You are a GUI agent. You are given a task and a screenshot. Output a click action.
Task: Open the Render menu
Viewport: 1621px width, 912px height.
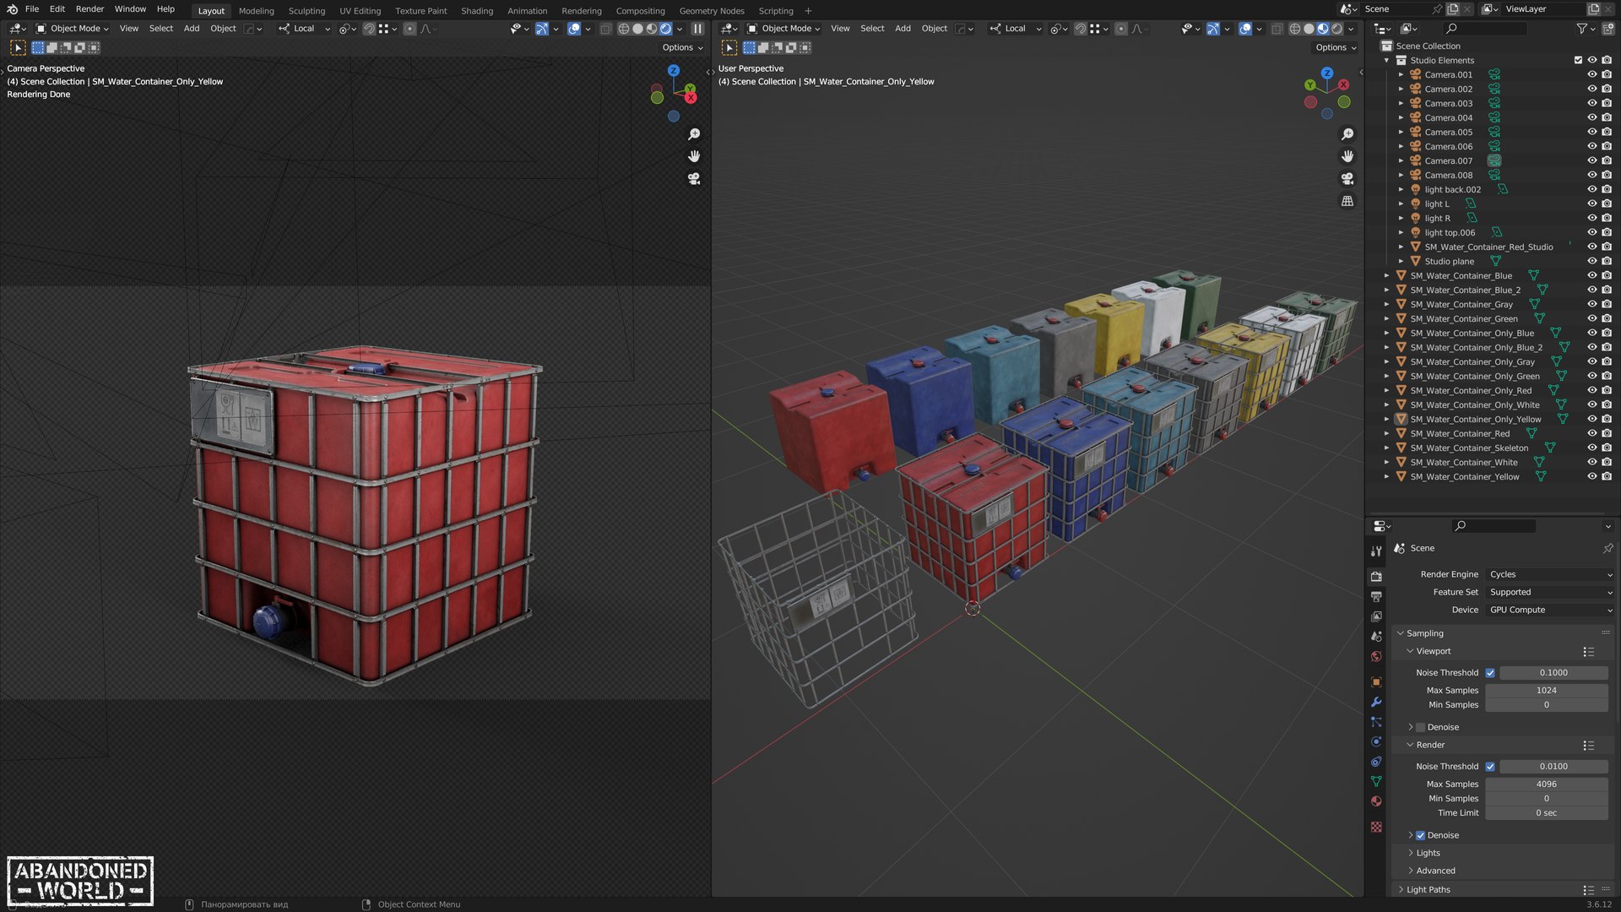point(89,9)
